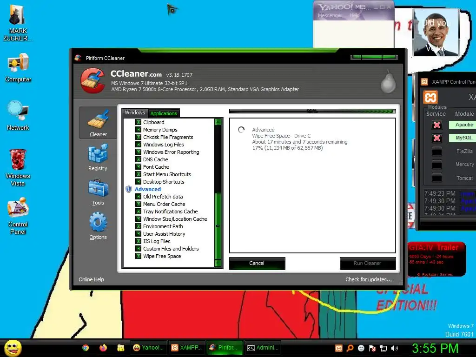Viewport: 476px width, 357px height.
Task: Click the XAMPP logo in Control Panel window
Action: 430,97
